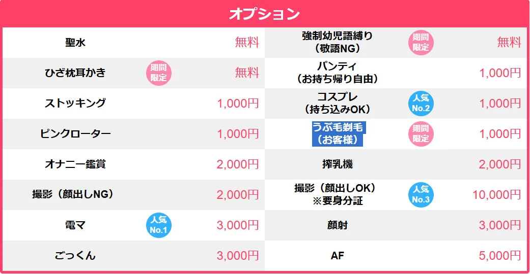The image size is (530, 274).
Task: Click the 電マ option label
Action: pos(75,225)
